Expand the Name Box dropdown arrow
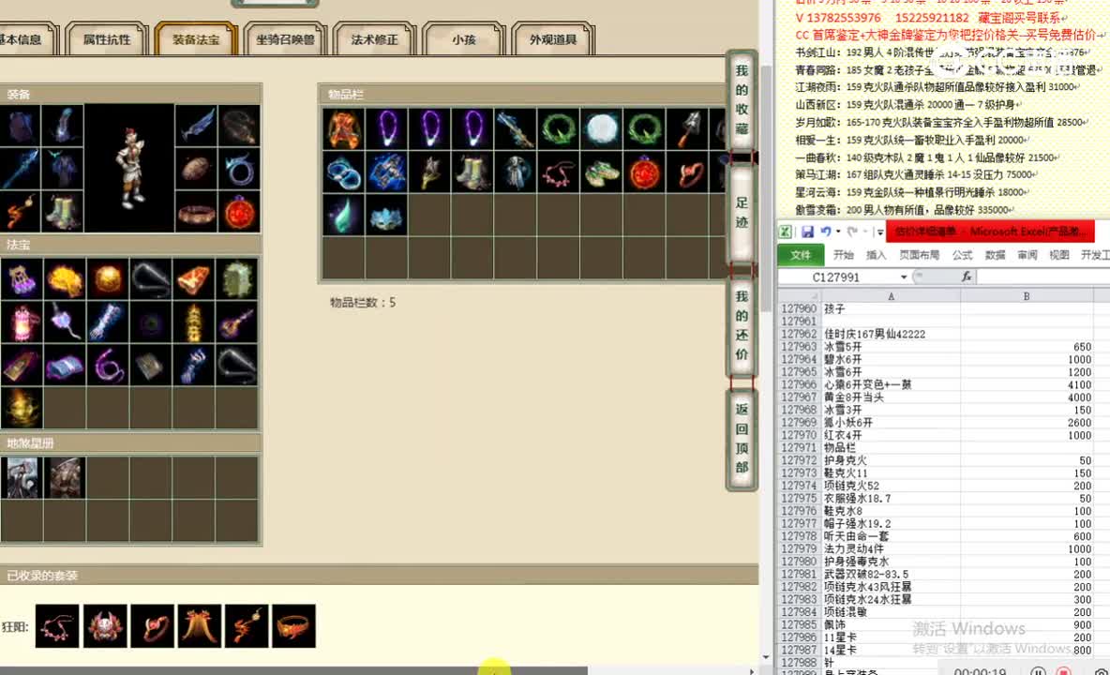The height and width of the screenshot is (675, 1110). (x=904, y=277)
